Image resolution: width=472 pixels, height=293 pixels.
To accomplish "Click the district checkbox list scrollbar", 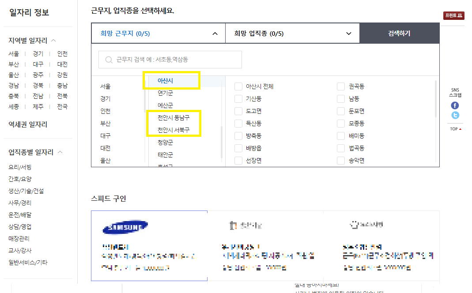I will [435, 99].
